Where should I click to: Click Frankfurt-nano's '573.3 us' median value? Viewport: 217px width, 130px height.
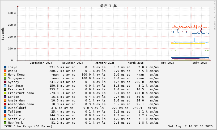tap(57, 93)
